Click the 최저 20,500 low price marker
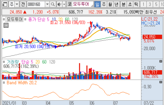This screenshot has height=105, width=164. coord(32,47)
